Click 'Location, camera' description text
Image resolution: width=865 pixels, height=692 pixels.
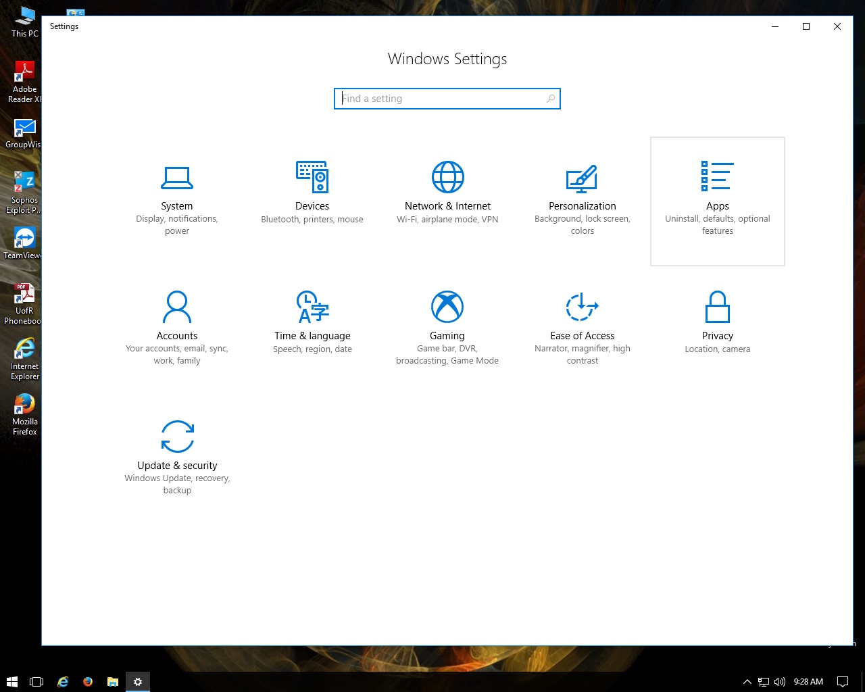[717, 349]
